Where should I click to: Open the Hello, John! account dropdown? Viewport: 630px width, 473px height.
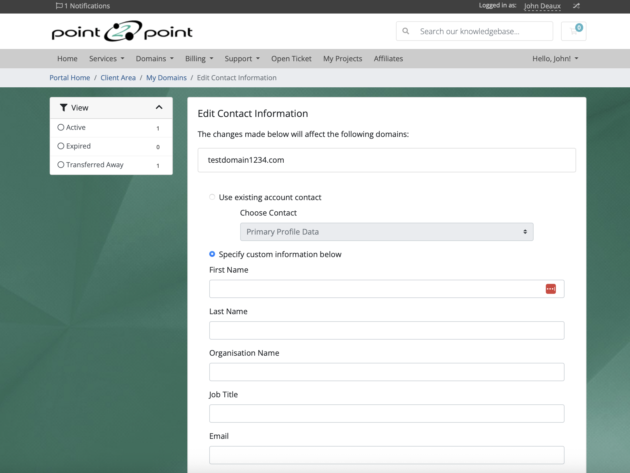(x=555, y=59)
